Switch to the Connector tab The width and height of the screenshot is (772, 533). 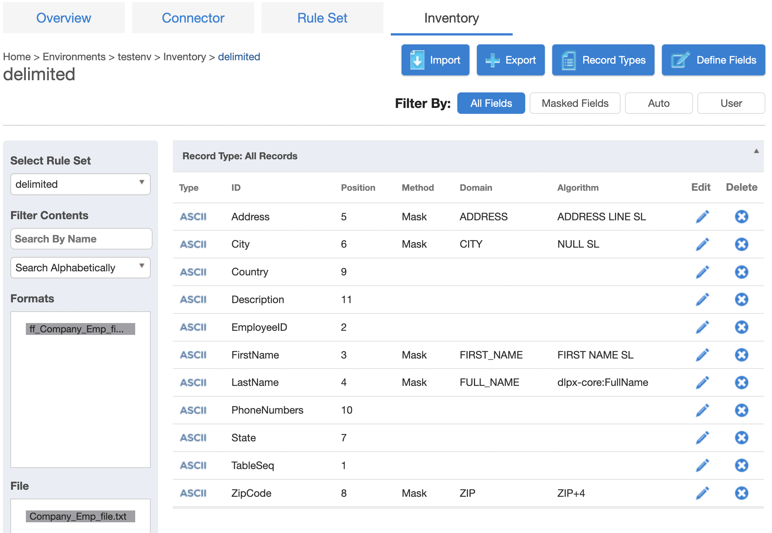(x=193, y=18)
